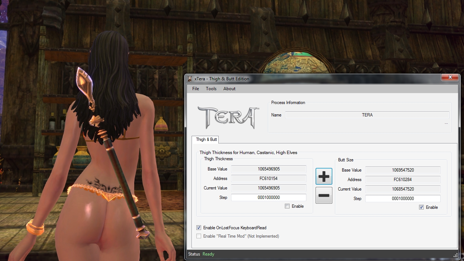Click the Ready status text
Screen dimensions: 464x261
[x=208, y=254]
